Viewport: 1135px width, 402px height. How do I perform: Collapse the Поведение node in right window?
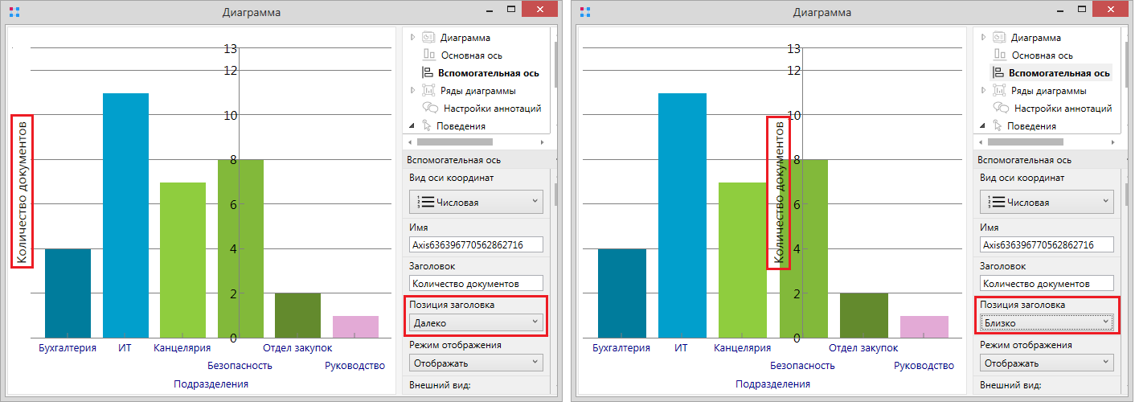(x=982, y=125)
